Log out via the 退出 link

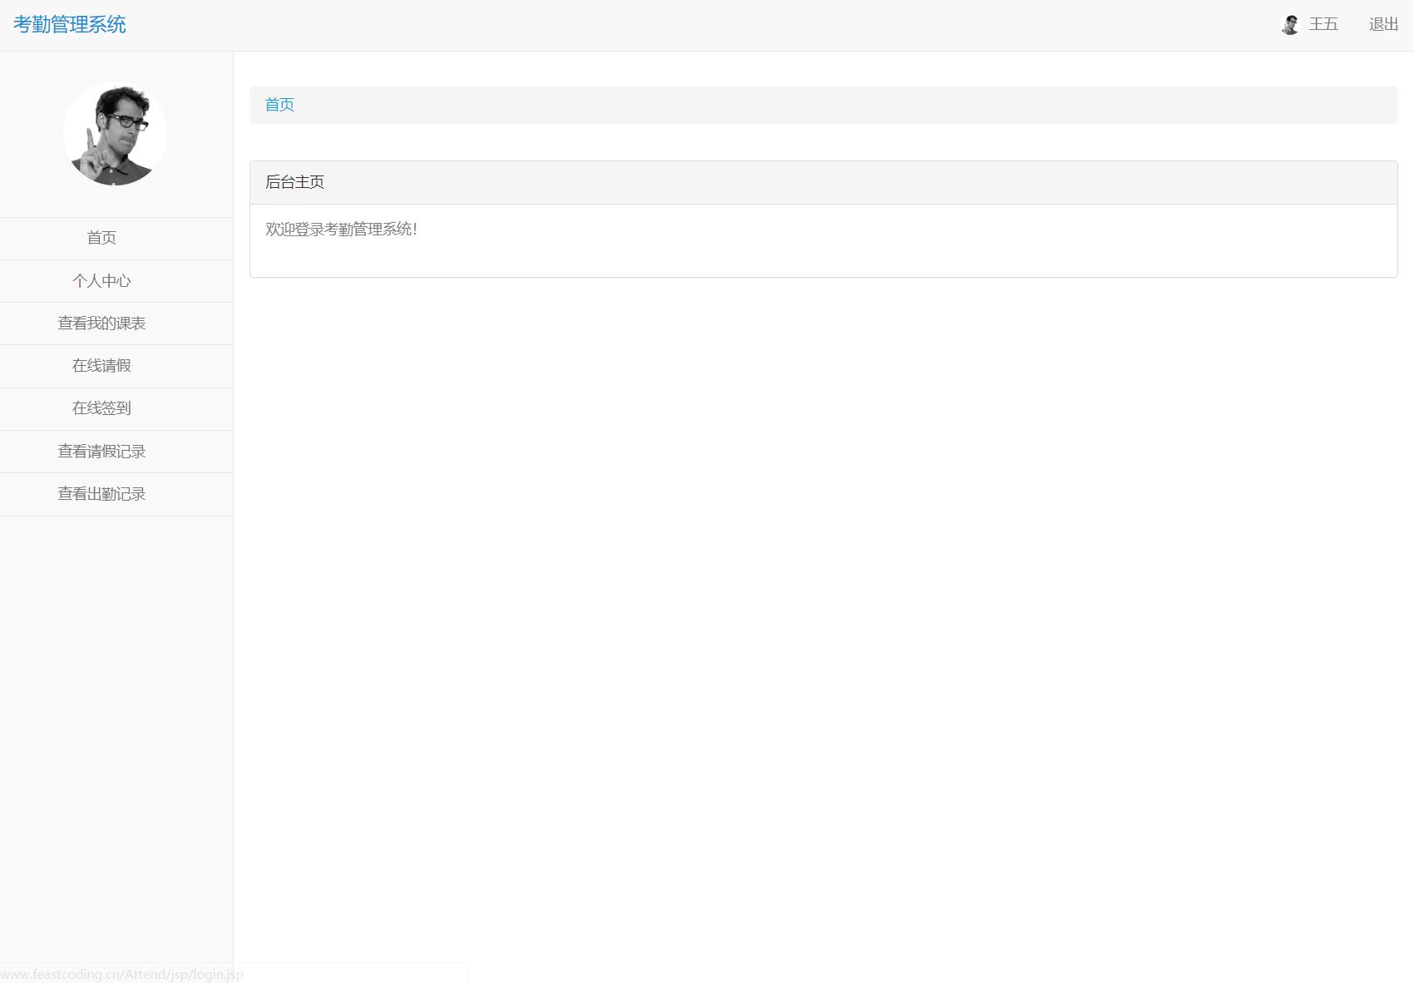click(x=1383, y=25)
